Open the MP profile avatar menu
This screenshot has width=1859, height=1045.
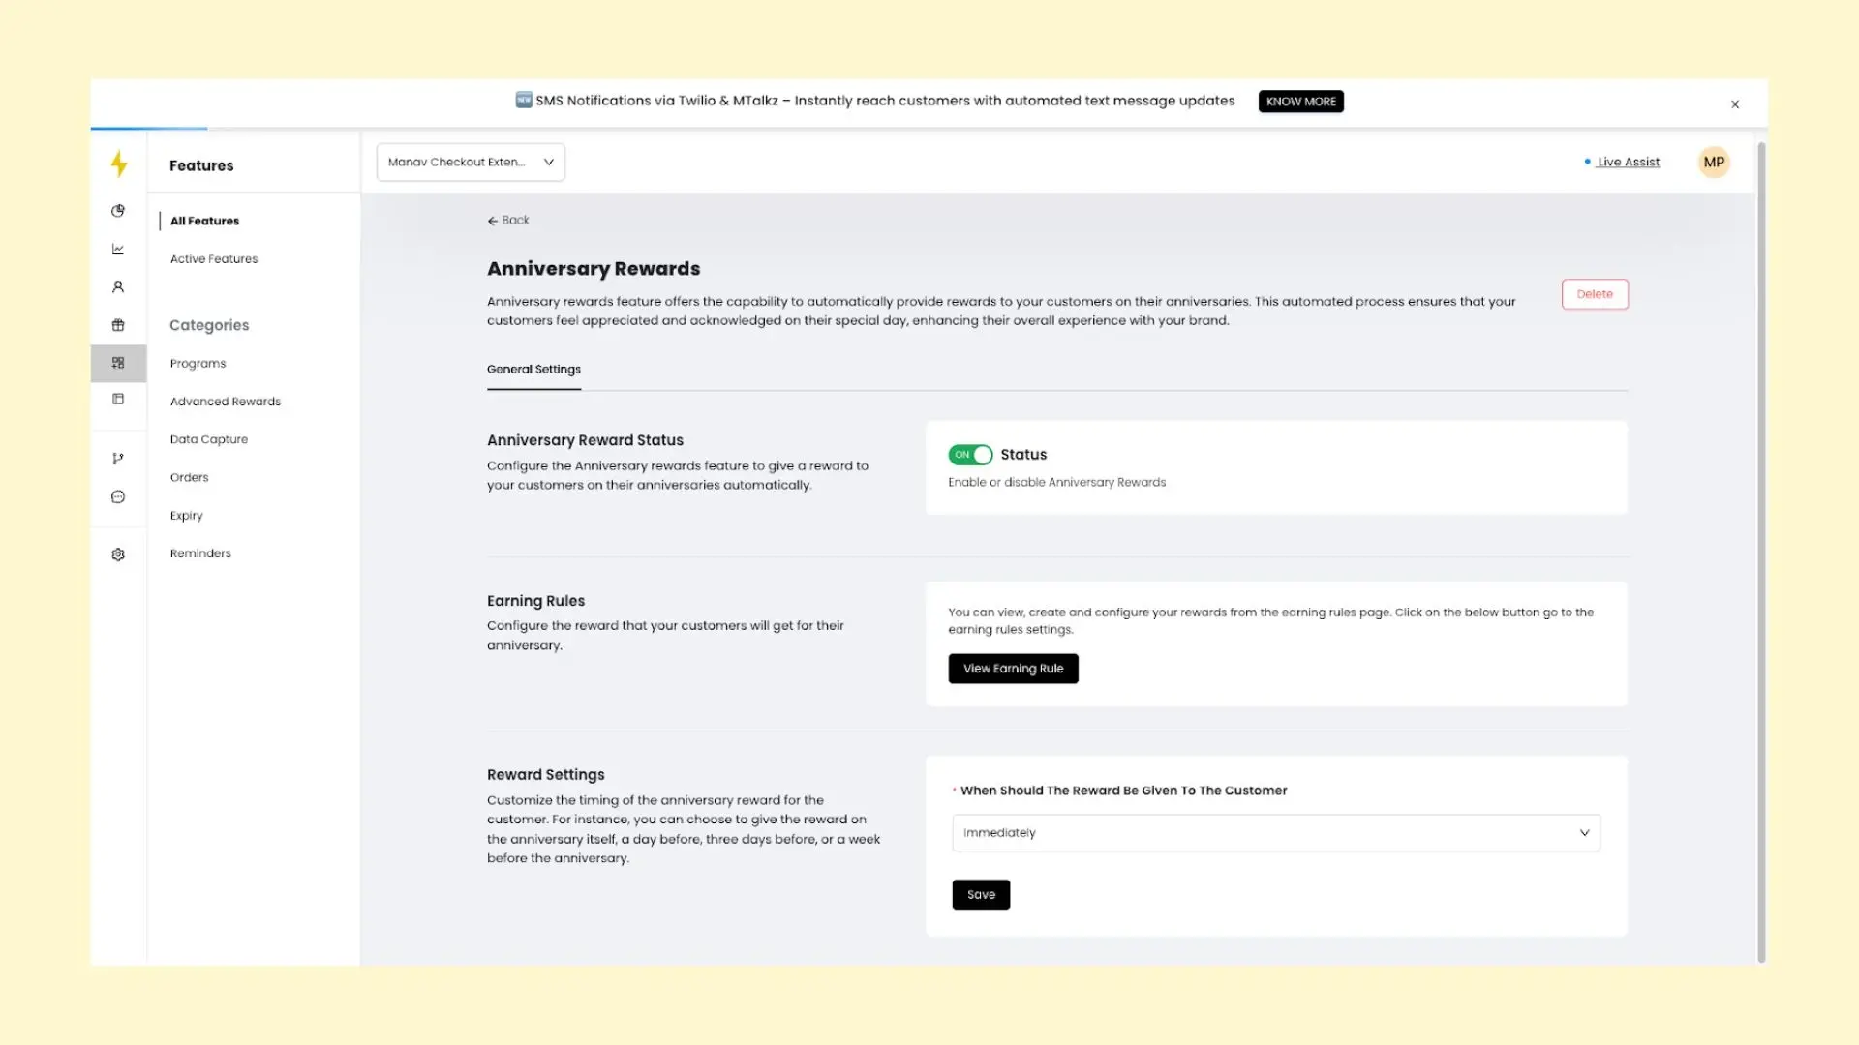(x=1714, y=163)
